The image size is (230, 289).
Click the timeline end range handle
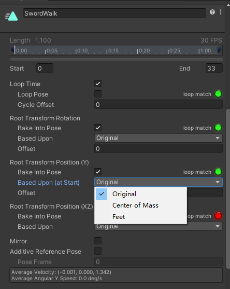(x=219, y=50)
